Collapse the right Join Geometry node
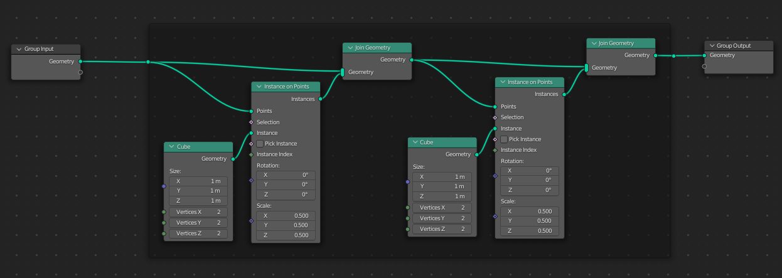Screen dimensions: 782x278 click(594, 43)
